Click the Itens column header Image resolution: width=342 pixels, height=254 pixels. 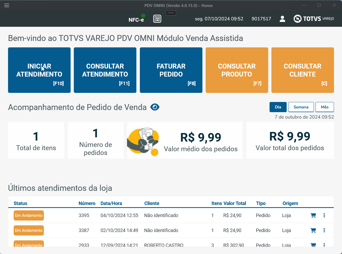[217, 203]
